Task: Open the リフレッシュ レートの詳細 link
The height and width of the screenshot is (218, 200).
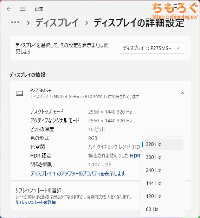Action: click(36, 203)
